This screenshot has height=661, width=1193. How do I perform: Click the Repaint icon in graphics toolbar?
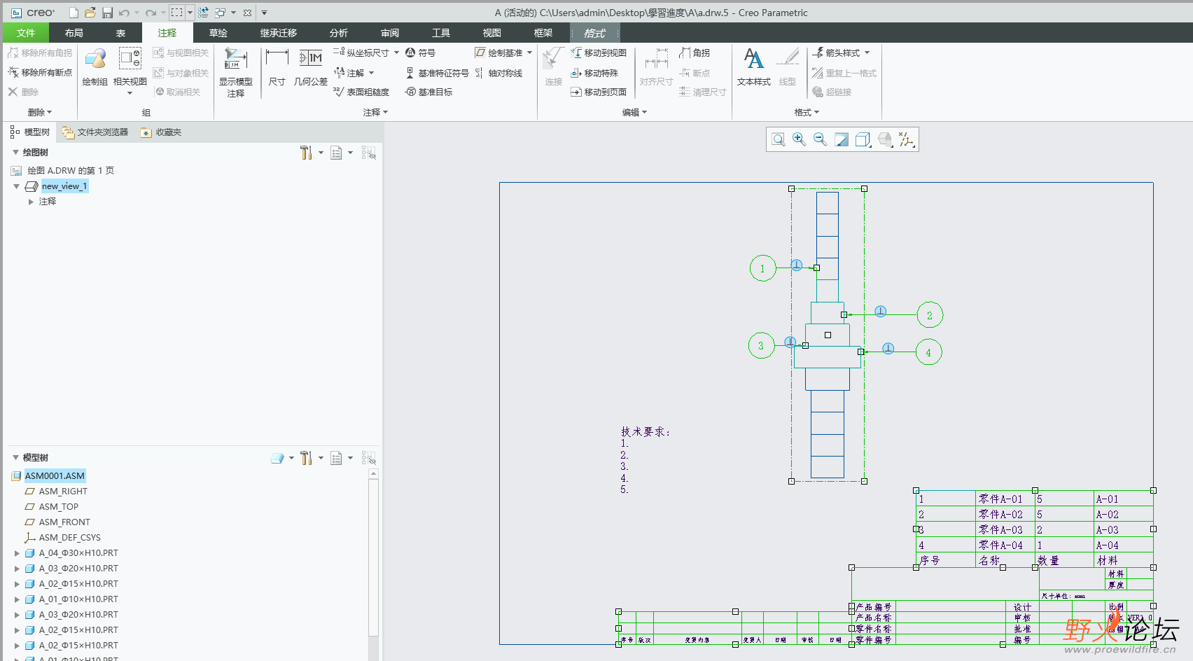(842, 139)
